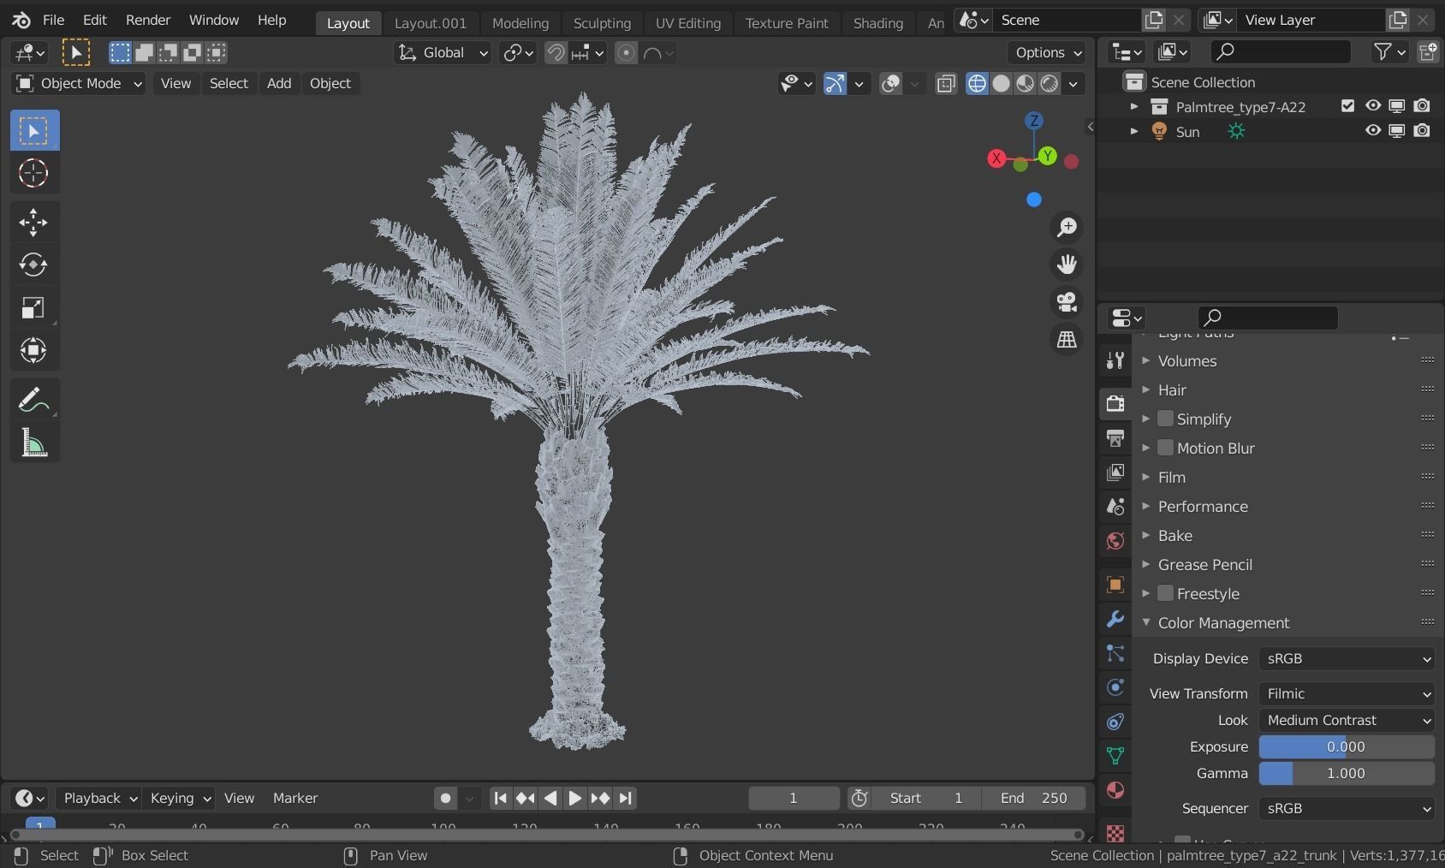The height and width of the screenshot is (868, 1445).
Task: Open the Physics properties tab
Action: (1115, 687)
